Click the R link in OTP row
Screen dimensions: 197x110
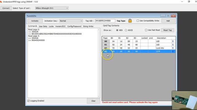173,51
